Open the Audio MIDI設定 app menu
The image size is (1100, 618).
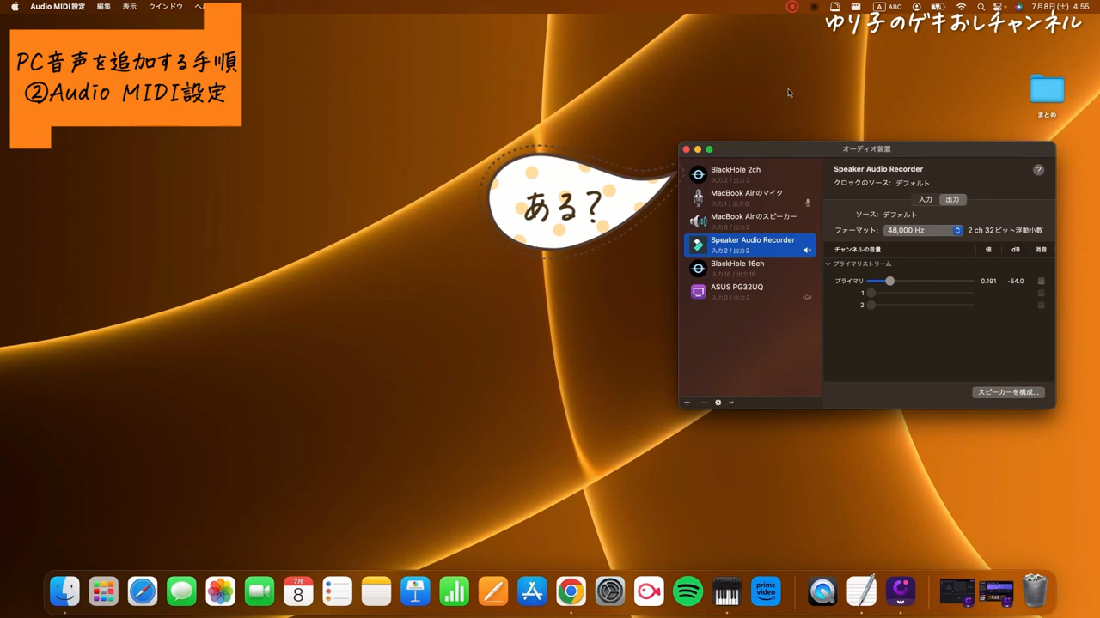(58, 7)
